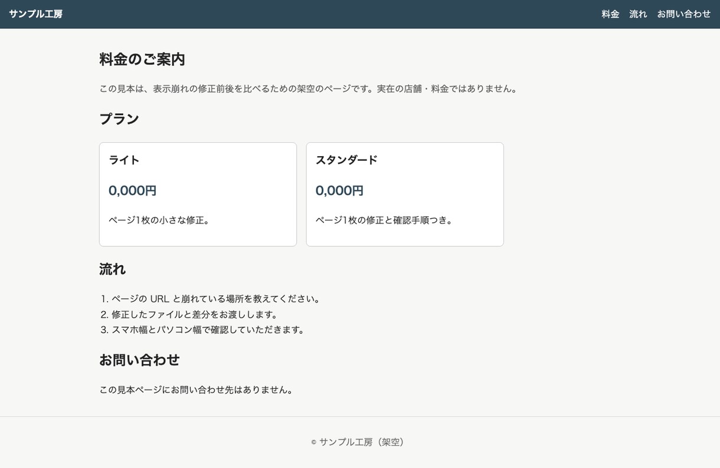Click the 流れ section heading
Viewport: 720px width, 468px height.
[112, 269]
